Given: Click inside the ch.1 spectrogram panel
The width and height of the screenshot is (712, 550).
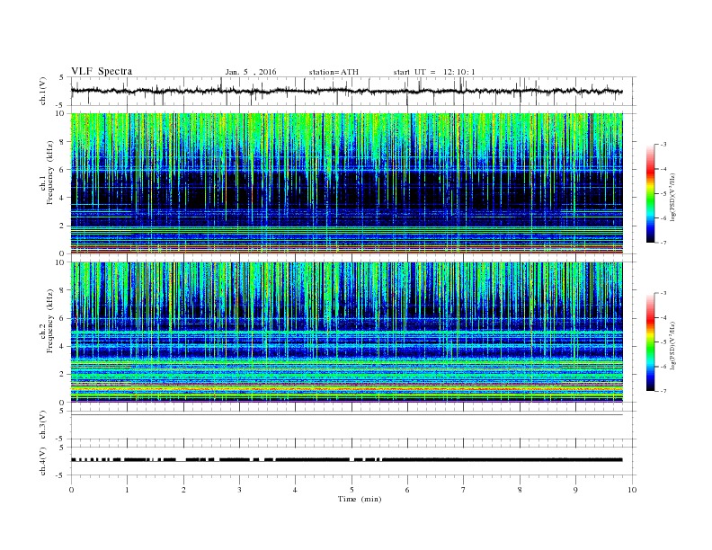Looking at the screenshot, I should 346,183.
